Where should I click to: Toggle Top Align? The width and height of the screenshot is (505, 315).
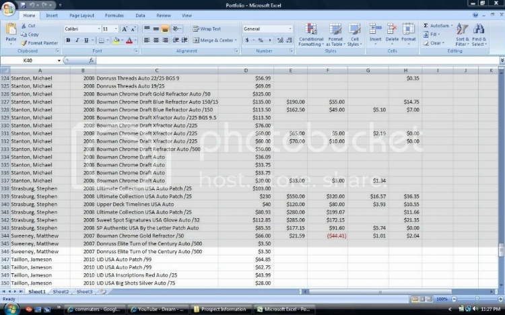(x=147, y=29)
